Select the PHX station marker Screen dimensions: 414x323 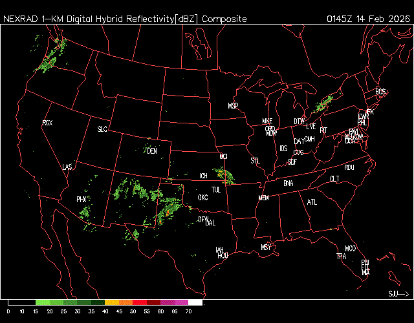tap(82, 200)
